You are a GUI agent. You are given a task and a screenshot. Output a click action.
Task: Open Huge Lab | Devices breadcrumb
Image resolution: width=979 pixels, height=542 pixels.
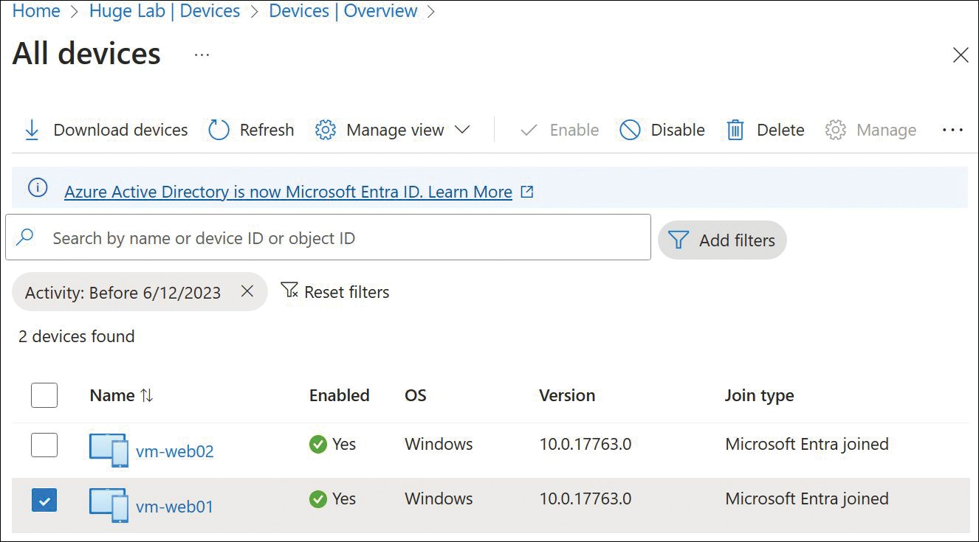coord(165,11)
